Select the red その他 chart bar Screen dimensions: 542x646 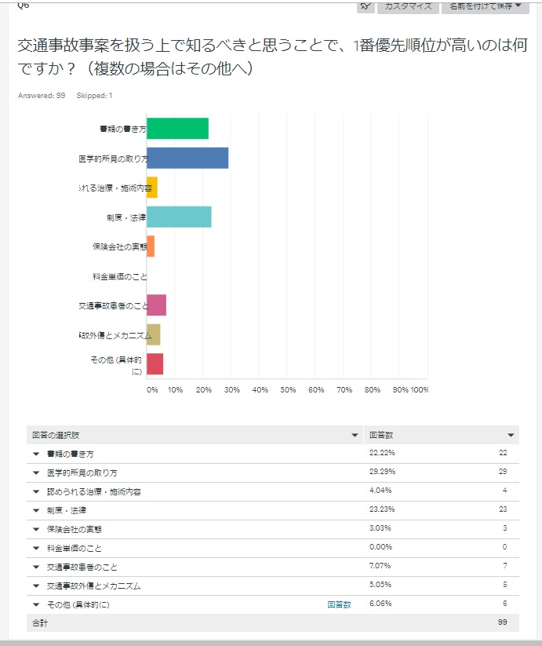click(x=155, y=363)
